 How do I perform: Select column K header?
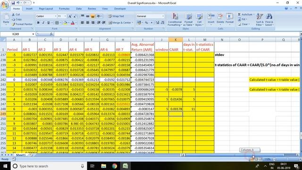[x=176, y=40]
